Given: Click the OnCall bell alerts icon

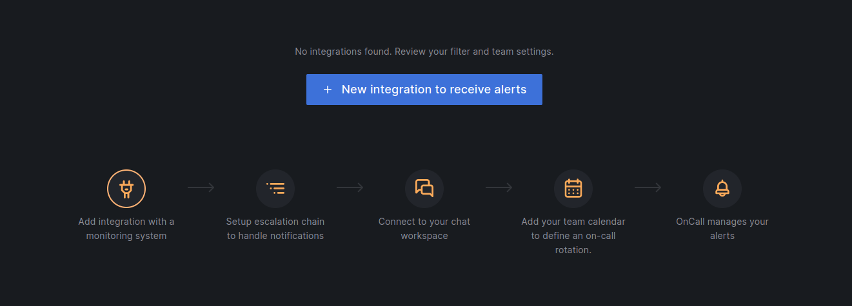Looking at the screenshot, I should coord(722,189).
